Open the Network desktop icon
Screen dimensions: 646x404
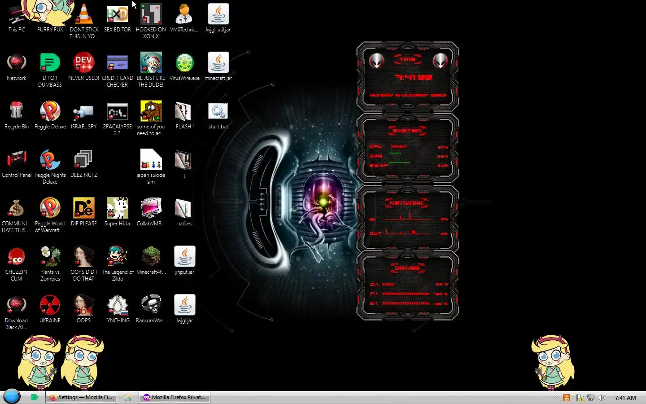(x=17, y=66)
